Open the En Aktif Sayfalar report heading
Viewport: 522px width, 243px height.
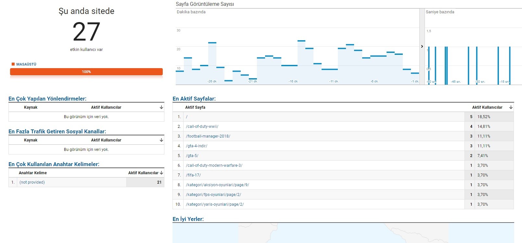(x=194, y=99)
